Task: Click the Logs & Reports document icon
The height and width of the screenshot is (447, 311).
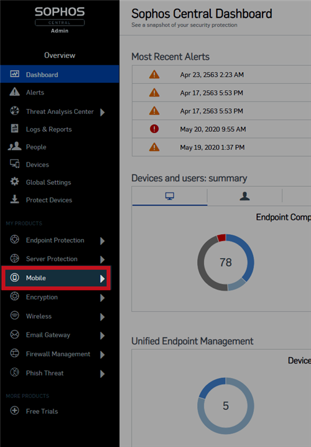Action: point(14,129)
